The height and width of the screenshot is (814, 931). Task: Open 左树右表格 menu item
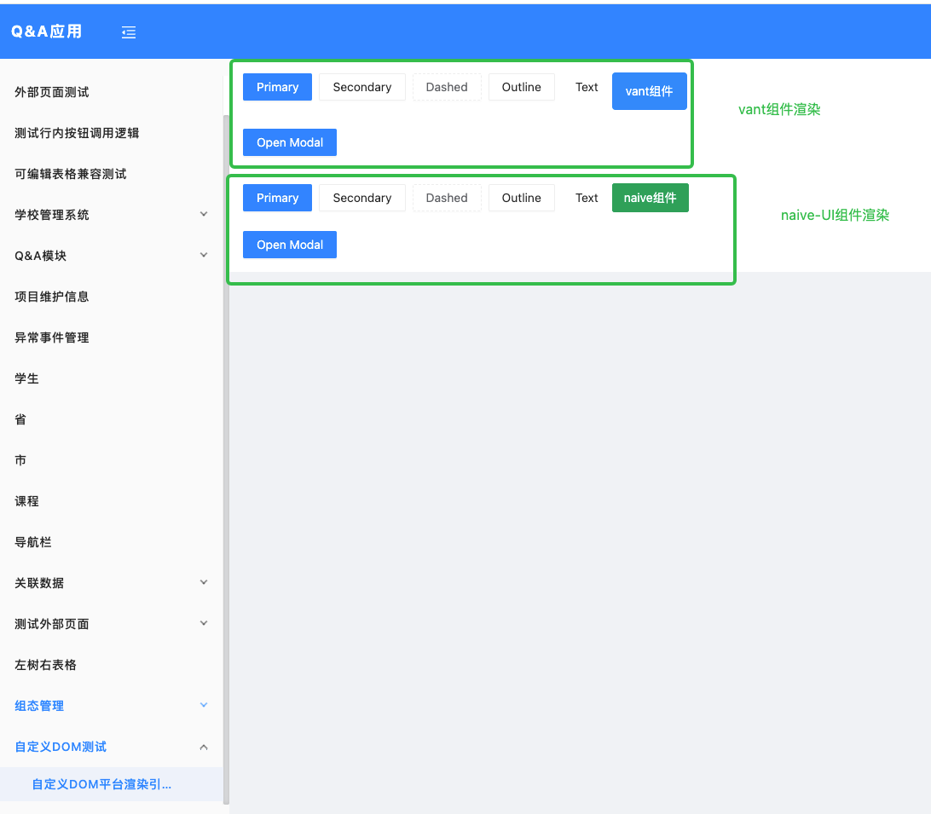coord(45,665)
